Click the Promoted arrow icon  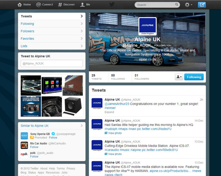point(32,138)
